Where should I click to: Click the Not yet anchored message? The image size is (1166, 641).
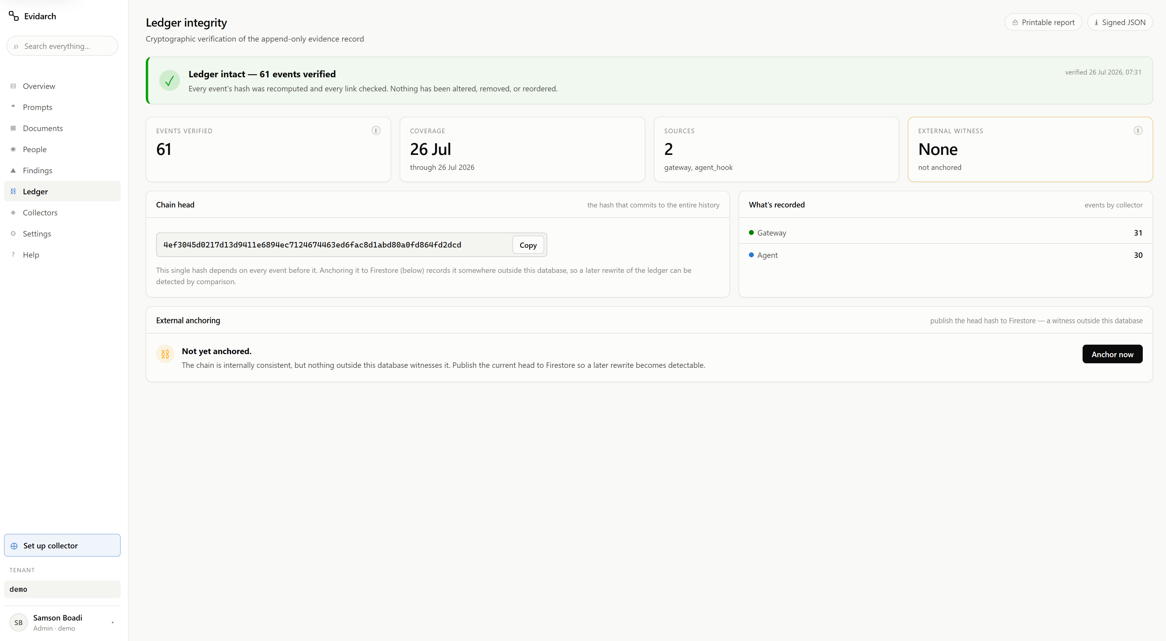pyautogui.click(x=217, y=351)
